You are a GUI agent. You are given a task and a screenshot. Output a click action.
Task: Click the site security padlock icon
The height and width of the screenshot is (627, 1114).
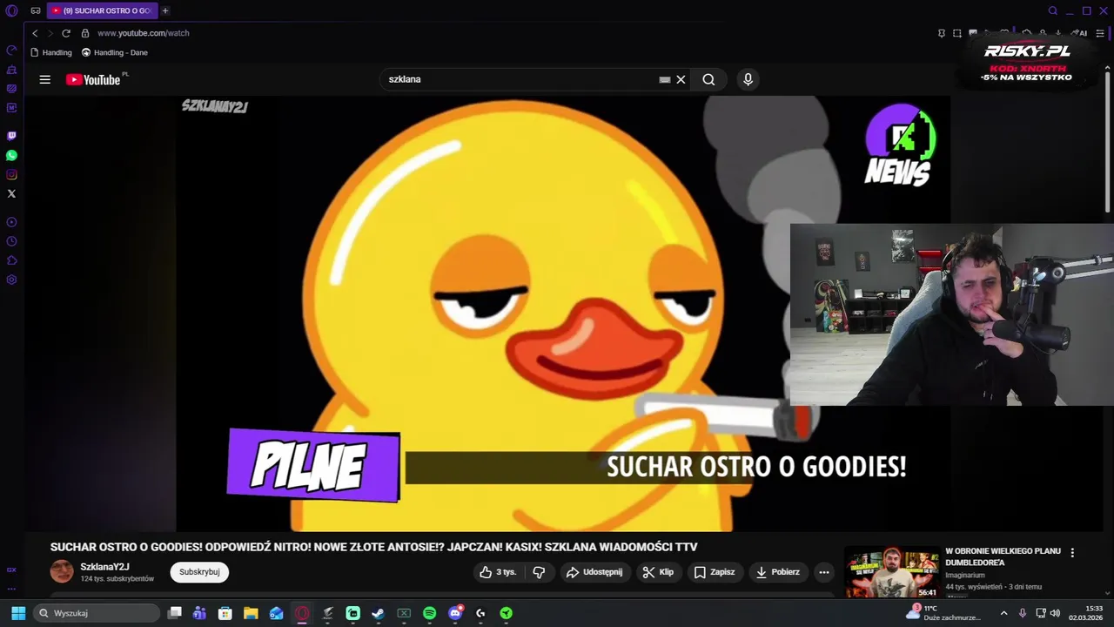coord(85,33)
